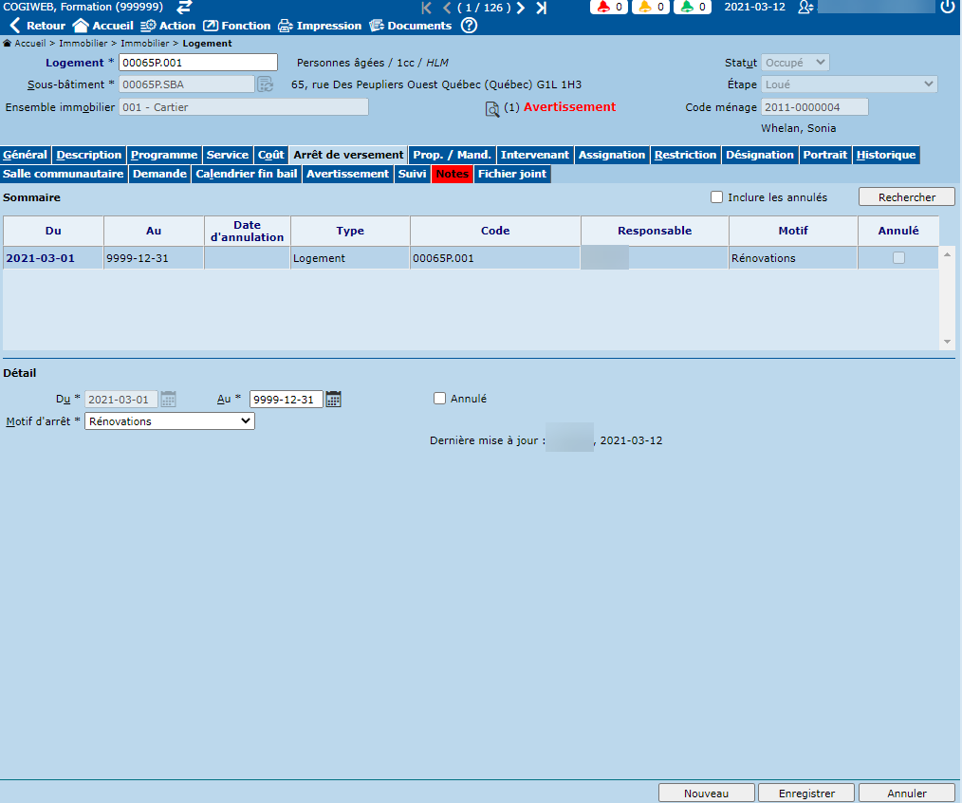Screen dimensions: 962x803
Task: Open the Motif d'arrêt dropdown
Action: [x=170, y=421]
